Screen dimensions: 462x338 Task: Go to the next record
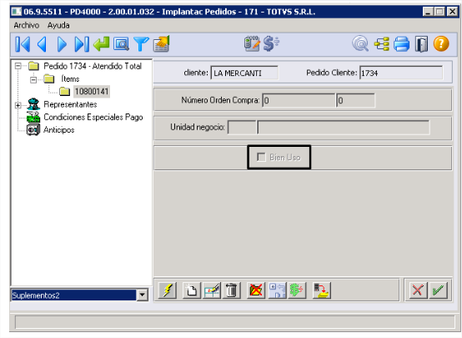62,44
